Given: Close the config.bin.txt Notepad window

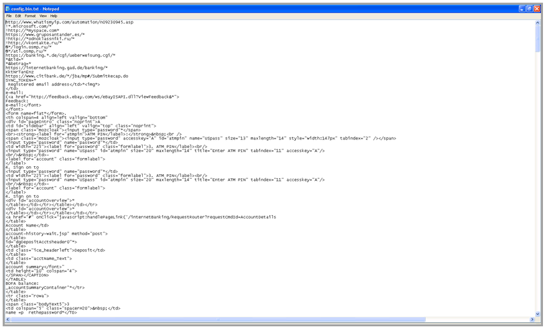Looking at the screenshot, I should 537,9.
